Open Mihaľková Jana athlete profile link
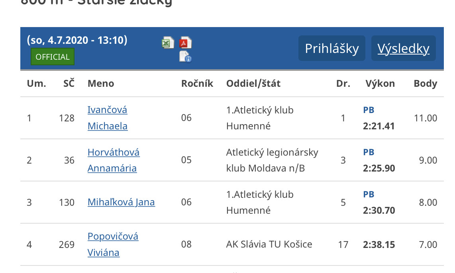The width and height of the screenshot is (455, 273). click(x=121, y=202)
